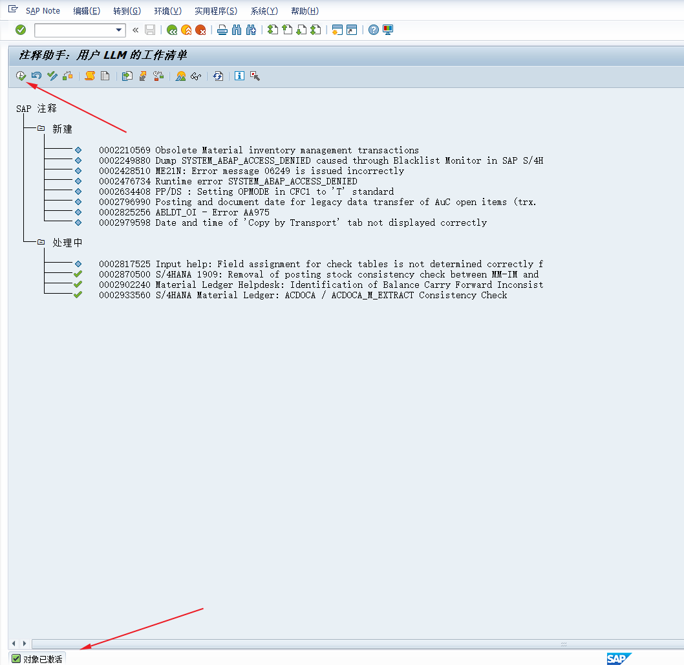
Task: Select note 0002634408 PP/DS Setting OPMODE
Action: tap(246, 192)
